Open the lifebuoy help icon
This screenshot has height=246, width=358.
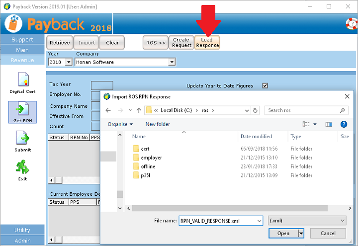click(x=351, y=23)
